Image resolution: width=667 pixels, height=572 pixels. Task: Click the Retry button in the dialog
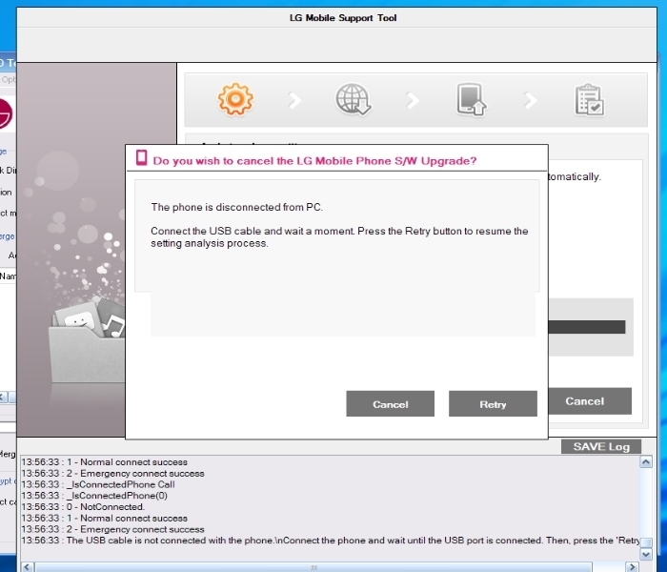click(493, 403)
